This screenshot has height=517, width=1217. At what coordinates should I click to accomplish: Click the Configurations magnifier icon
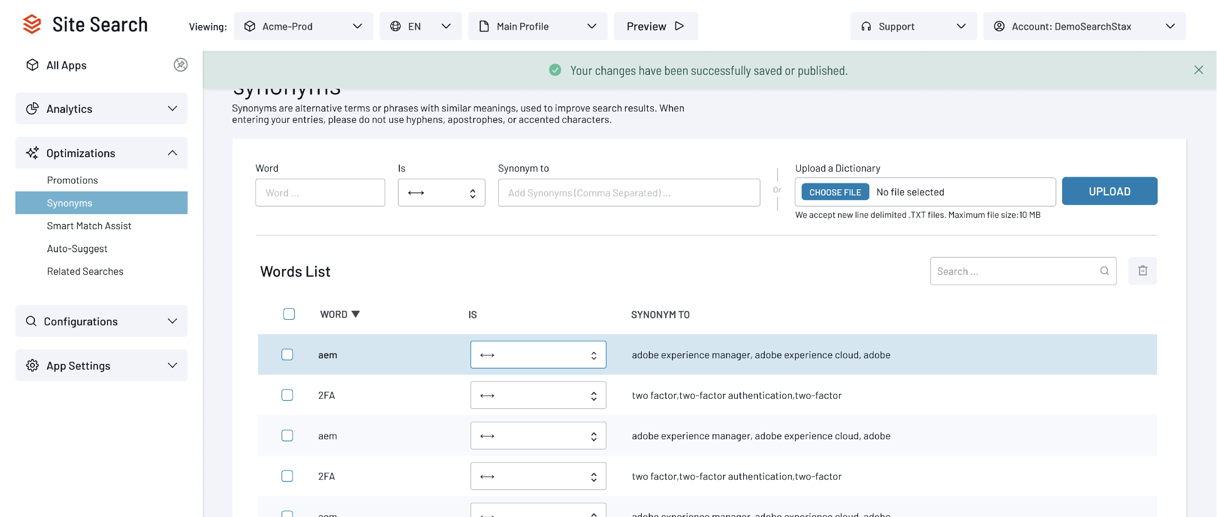[x=31, y=321]
